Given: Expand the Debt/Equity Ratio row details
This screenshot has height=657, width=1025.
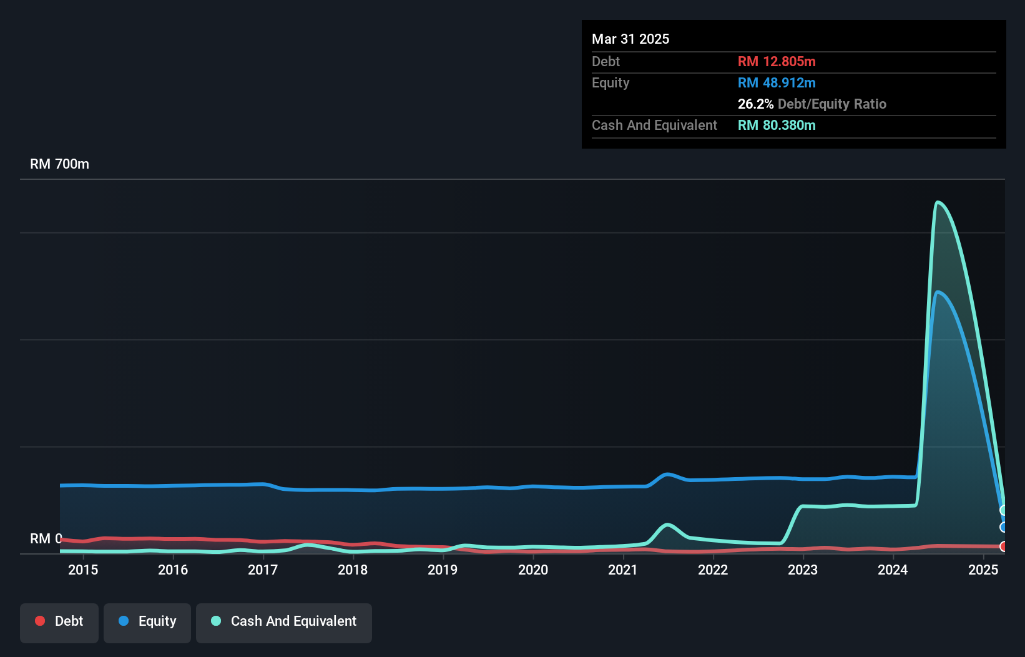Looking at the screenshot, I should point(812,104).
